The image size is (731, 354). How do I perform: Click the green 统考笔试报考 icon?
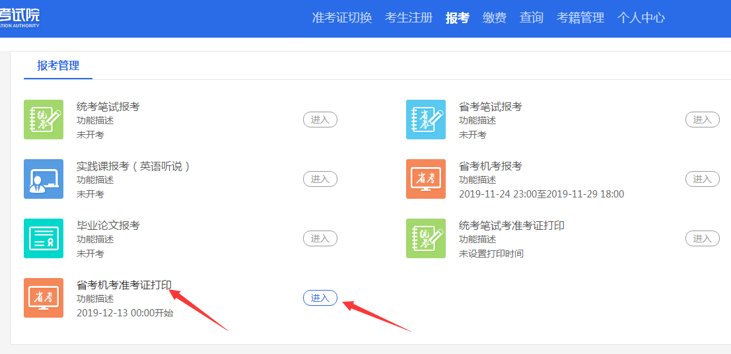click(44, 120)
